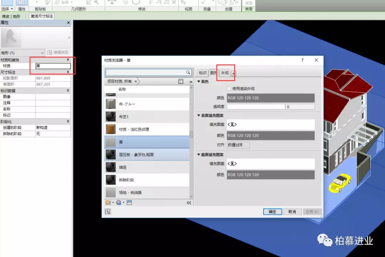Toggle the library panel view icon

pos(181,81)
